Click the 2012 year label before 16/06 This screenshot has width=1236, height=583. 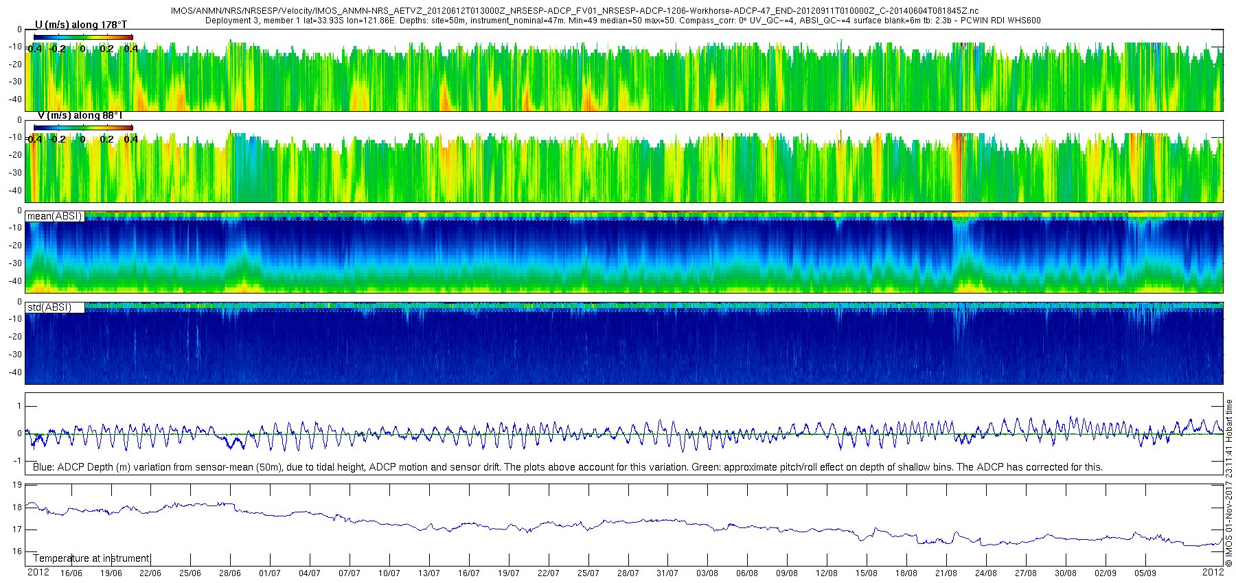click(38, 573)
